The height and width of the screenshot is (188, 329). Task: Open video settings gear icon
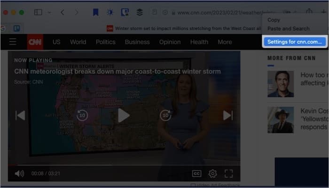[x=212, y=173]
